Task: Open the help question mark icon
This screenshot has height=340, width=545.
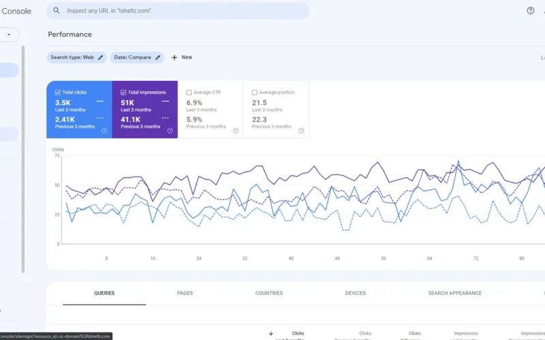Action: 530,11
